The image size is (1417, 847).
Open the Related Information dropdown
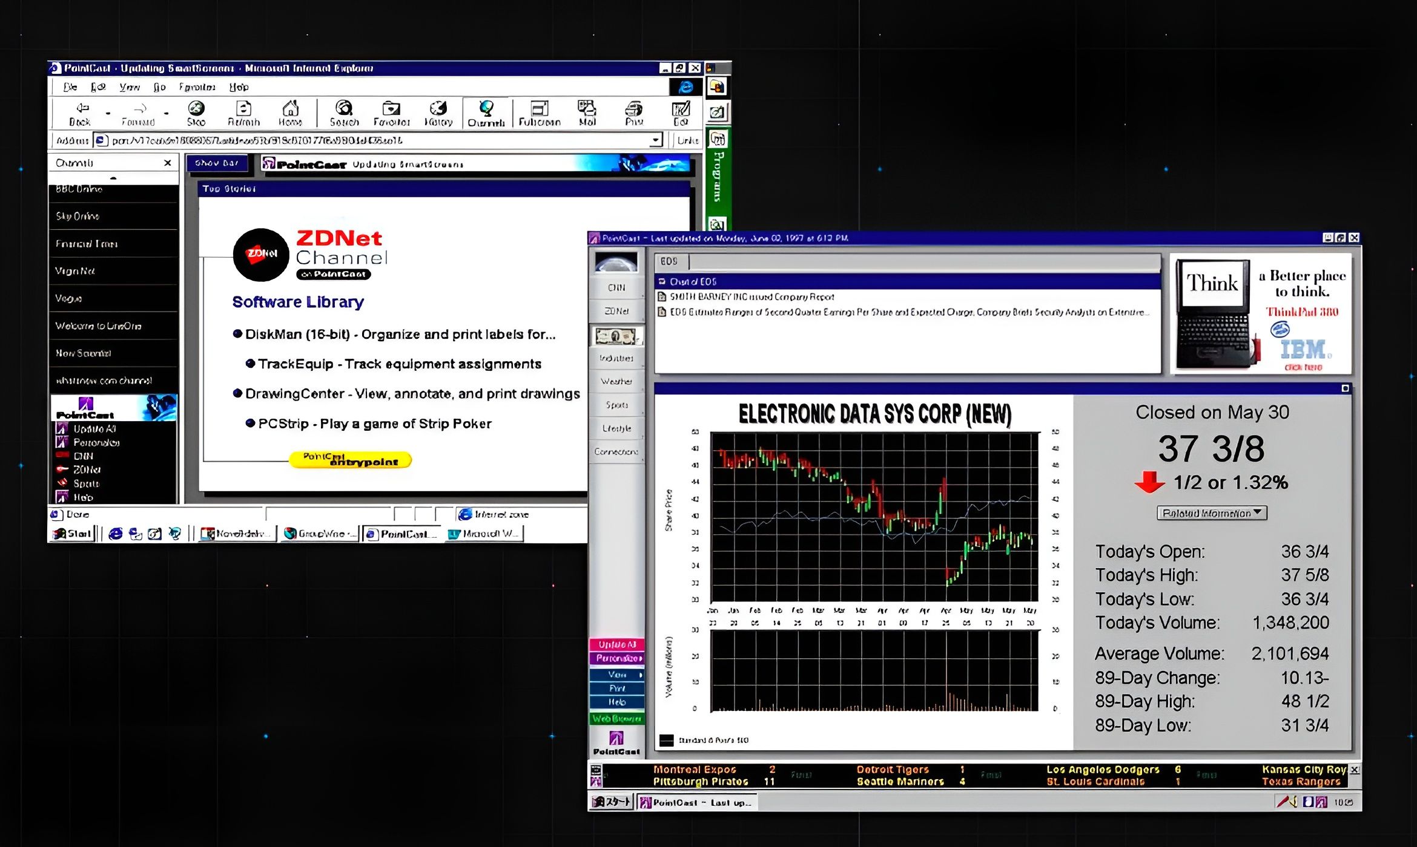point(1212,513)
